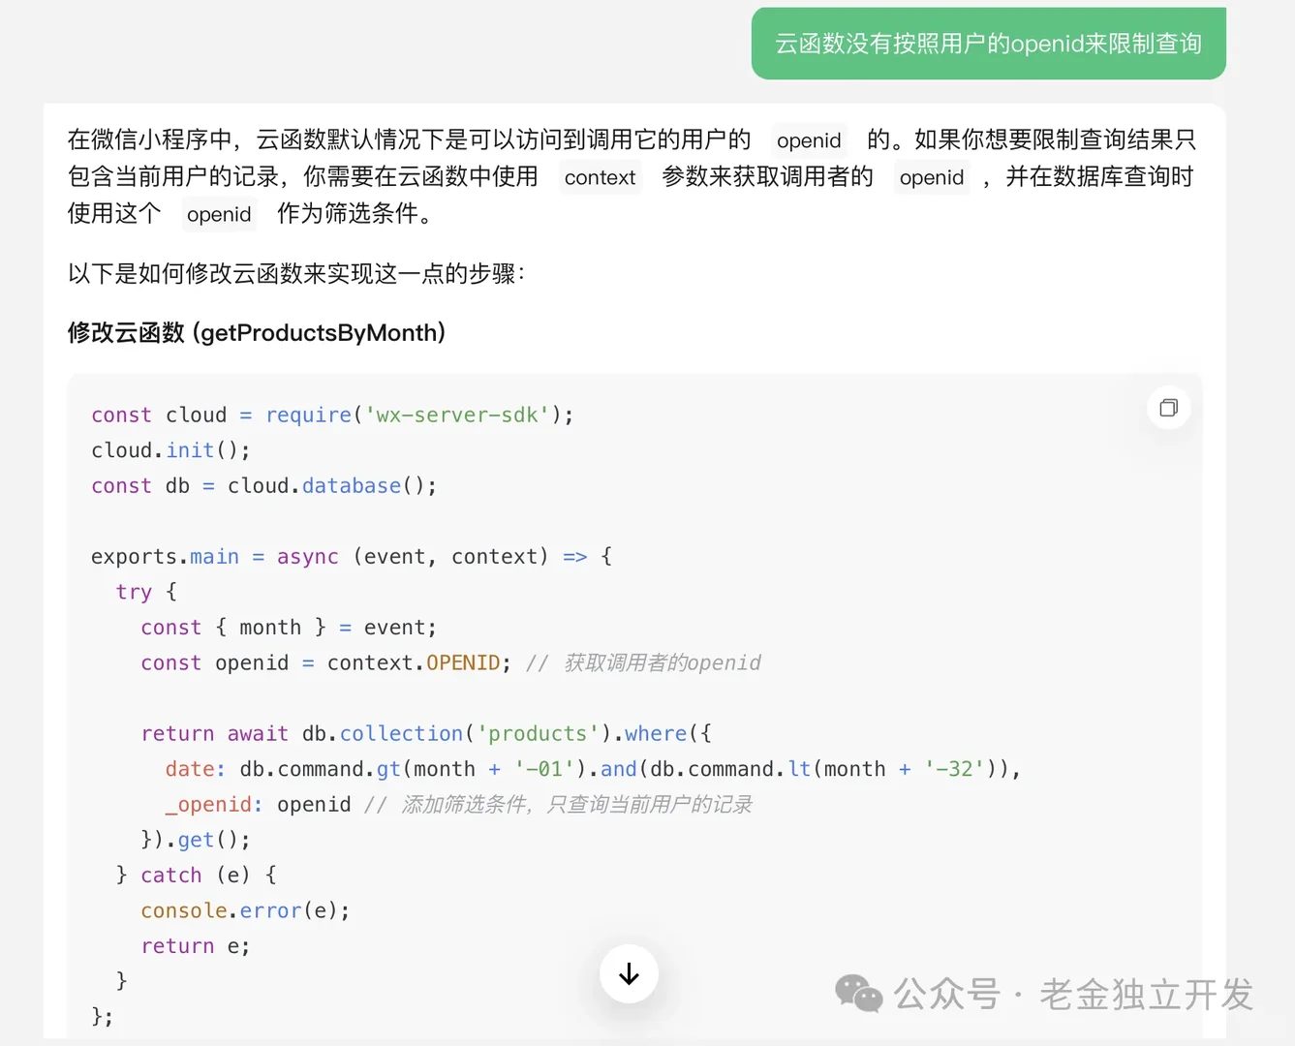Click the heading 修改云函数 (getProductsByMonth)
Image resolution: width=1295 pixels, height=1046 pixels.
(x=257, y=332)
